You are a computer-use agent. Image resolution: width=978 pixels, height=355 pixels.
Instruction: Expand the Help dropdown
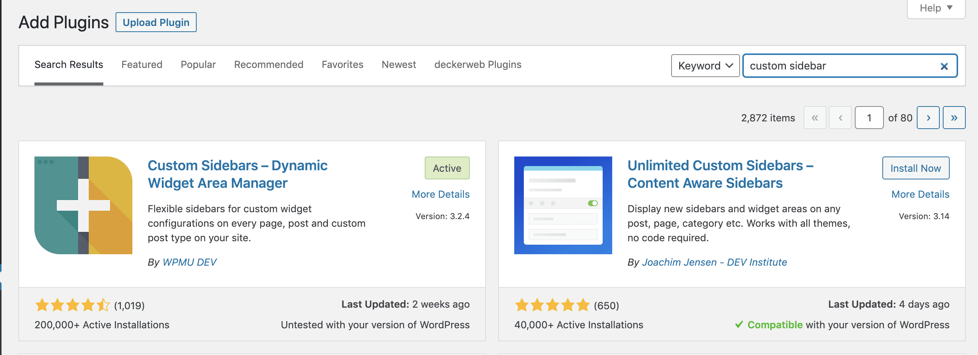pos(936,8)
